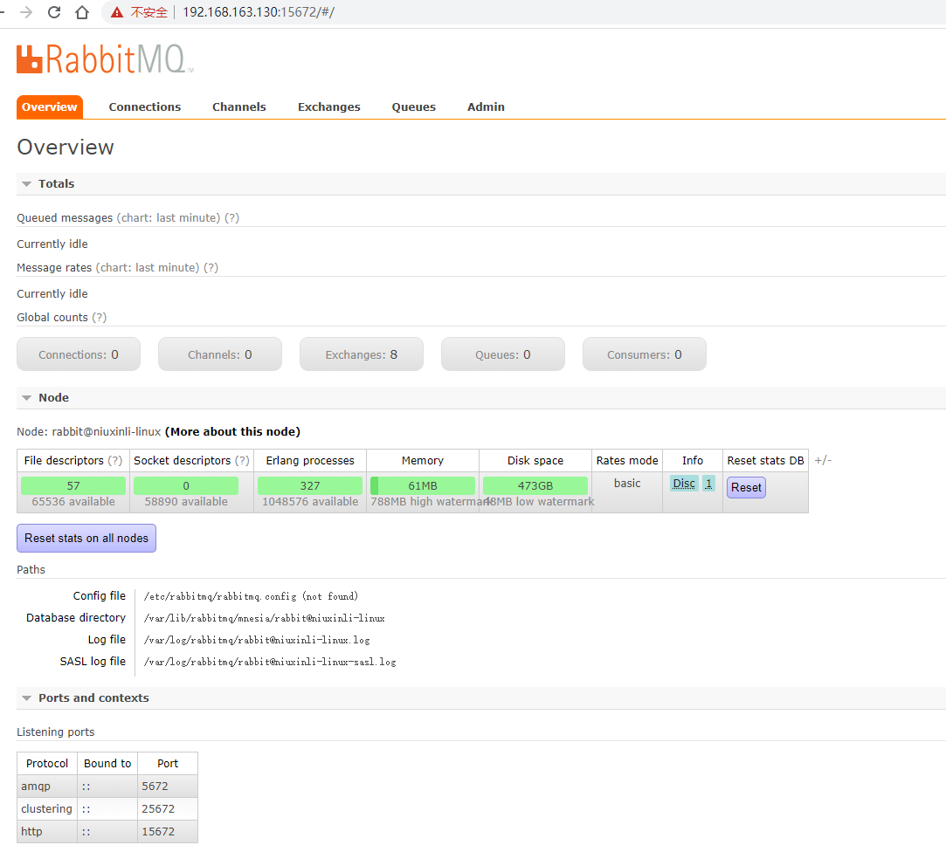Switch to the Exchanges tab

pos(328,106)
